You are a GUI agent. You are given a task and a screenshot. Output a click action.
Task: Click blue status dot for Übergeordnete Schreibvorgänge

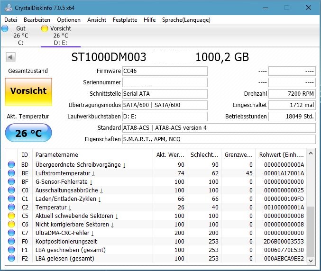point(11,164)
